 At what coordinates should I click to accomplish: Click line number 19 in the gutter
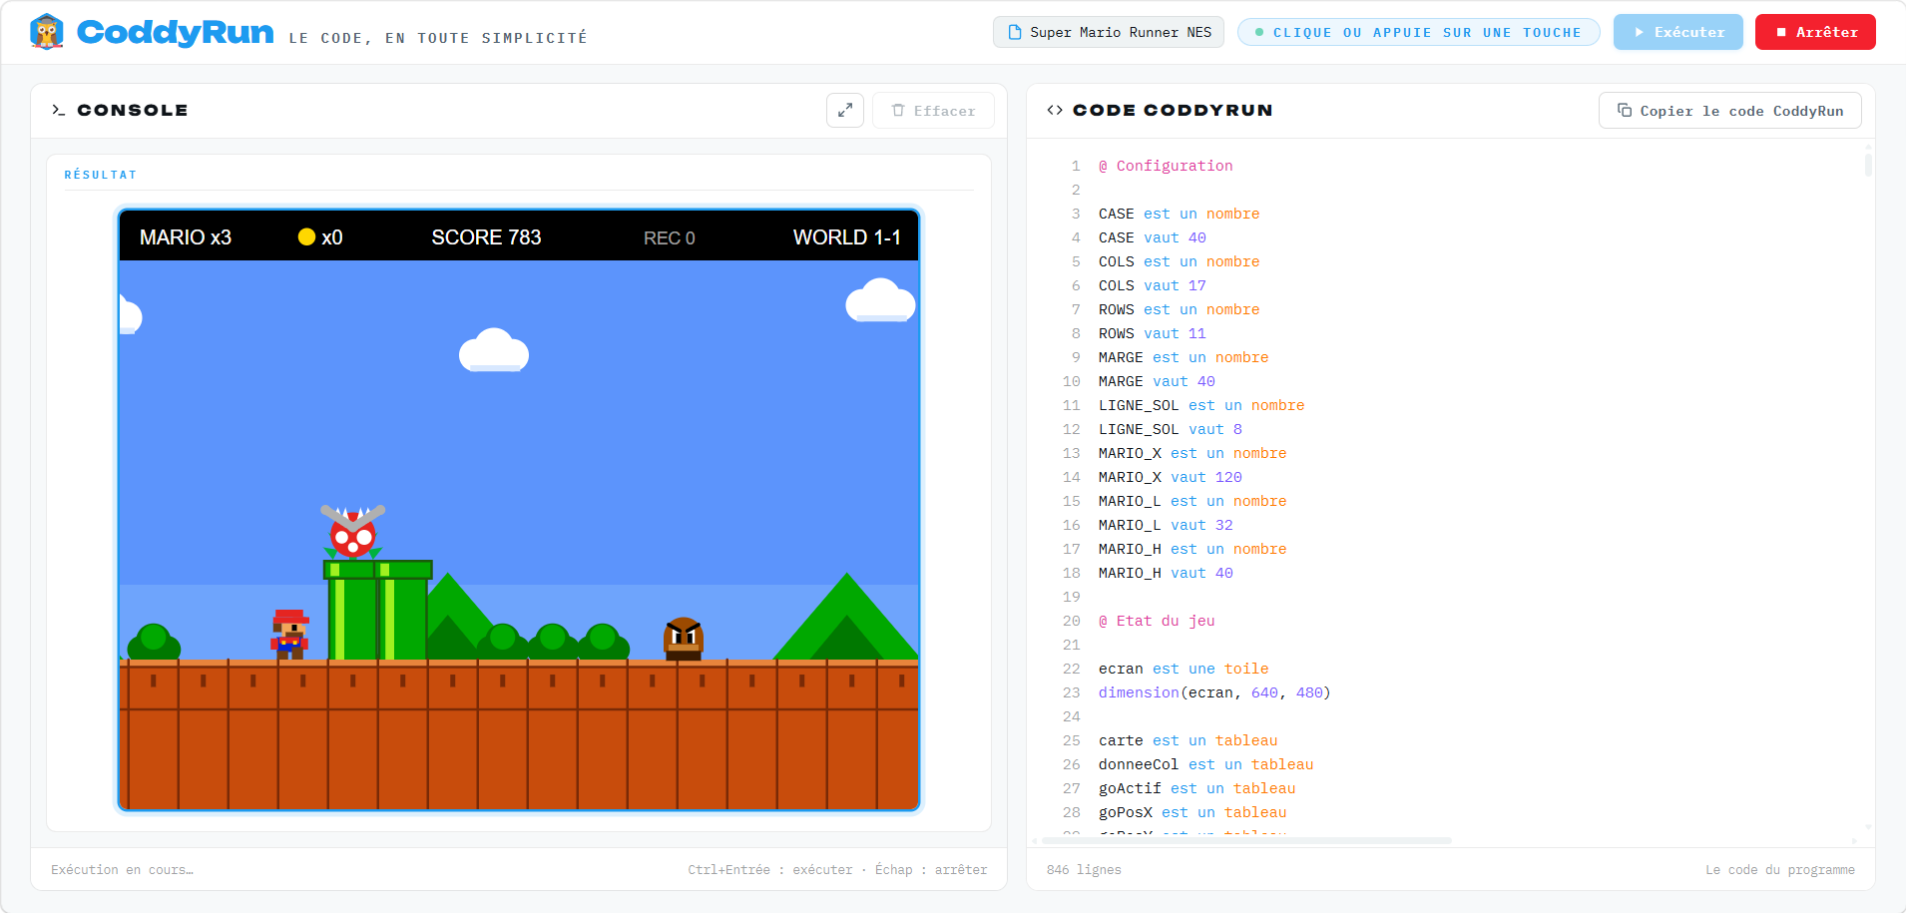coord(1072,597)
